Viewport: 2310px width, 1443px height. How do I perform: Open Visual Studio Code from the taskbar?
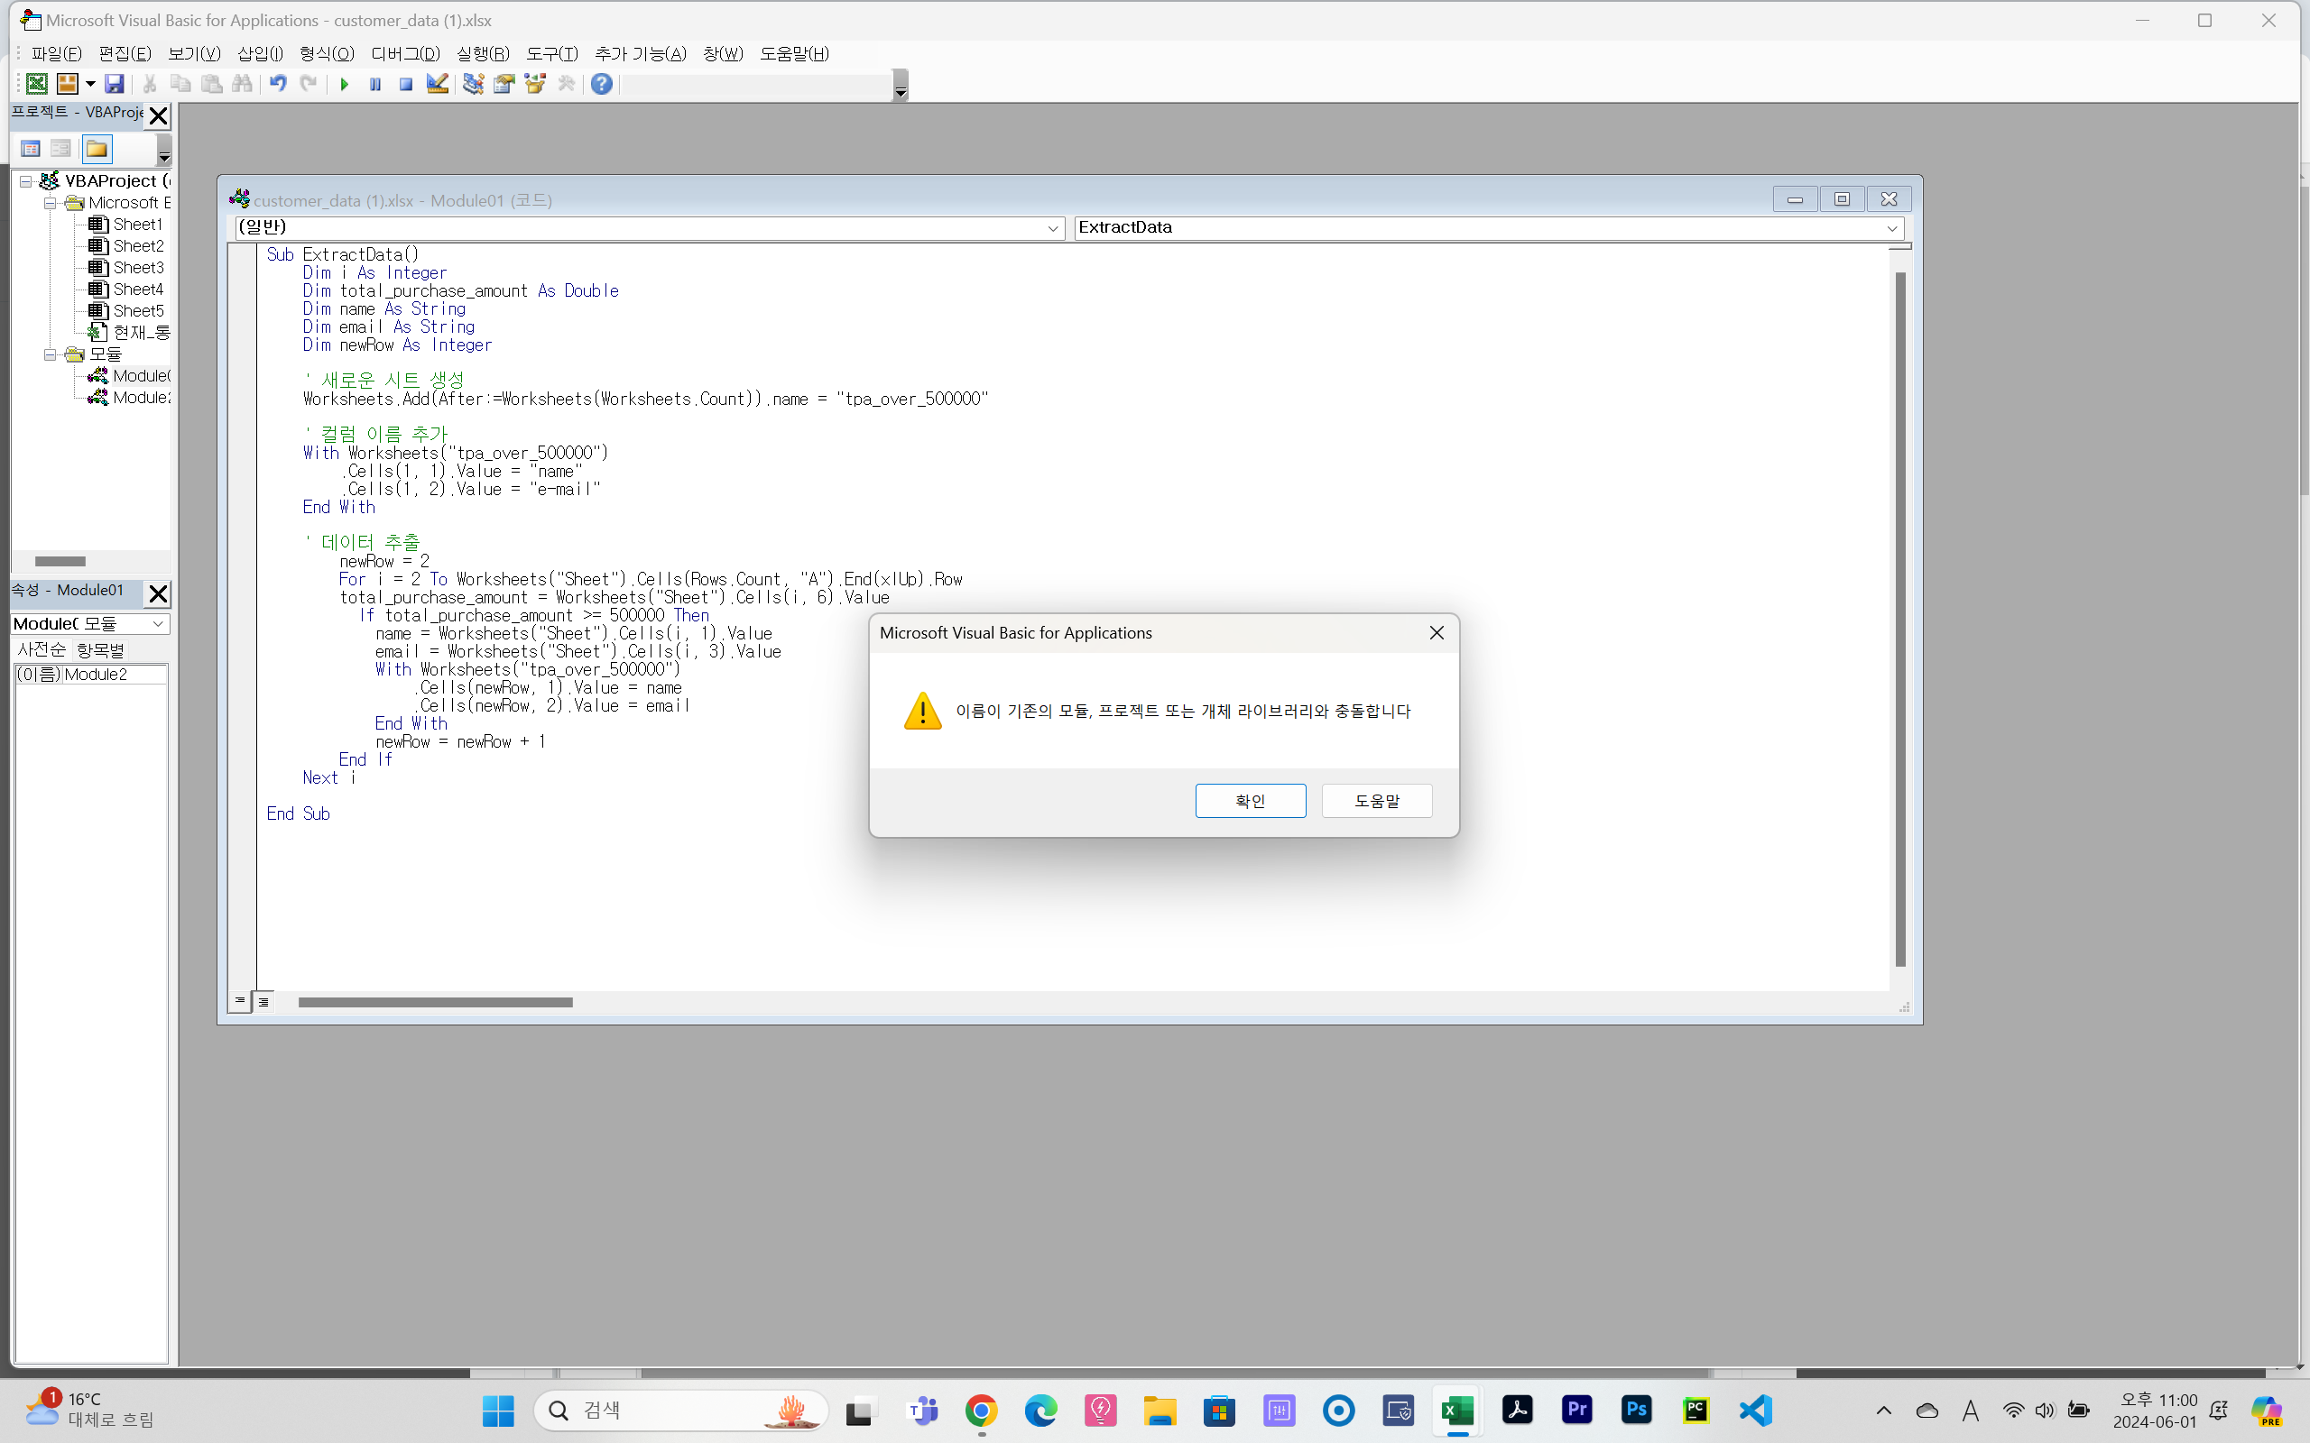(1756, 1410)
